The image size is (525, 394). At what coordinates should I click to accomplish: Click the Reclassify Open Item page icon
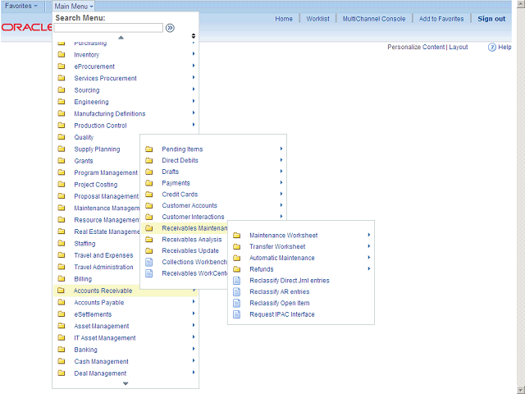pyautogui.click(x=237, y=303)
